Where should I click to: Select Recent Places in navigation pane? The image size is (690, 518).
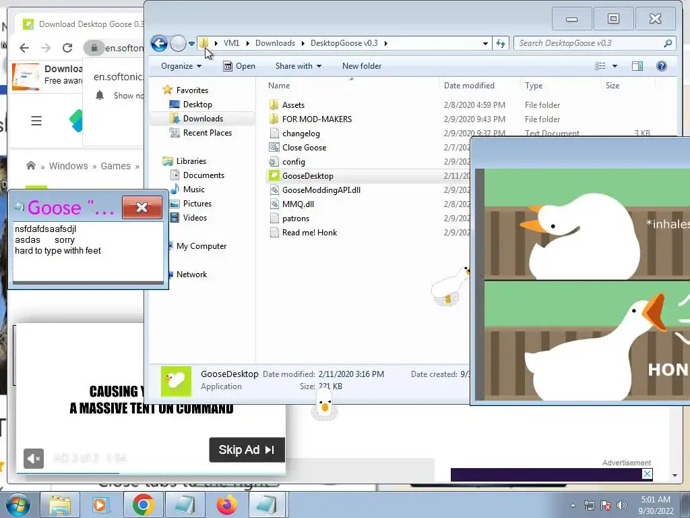[x=208, y=133]
